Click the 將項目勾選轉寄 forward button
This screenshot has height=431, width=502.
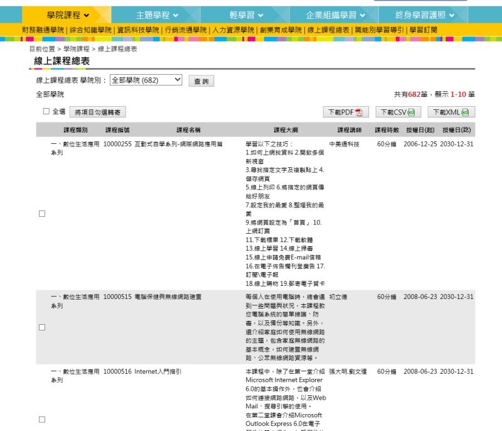point(98,112)
